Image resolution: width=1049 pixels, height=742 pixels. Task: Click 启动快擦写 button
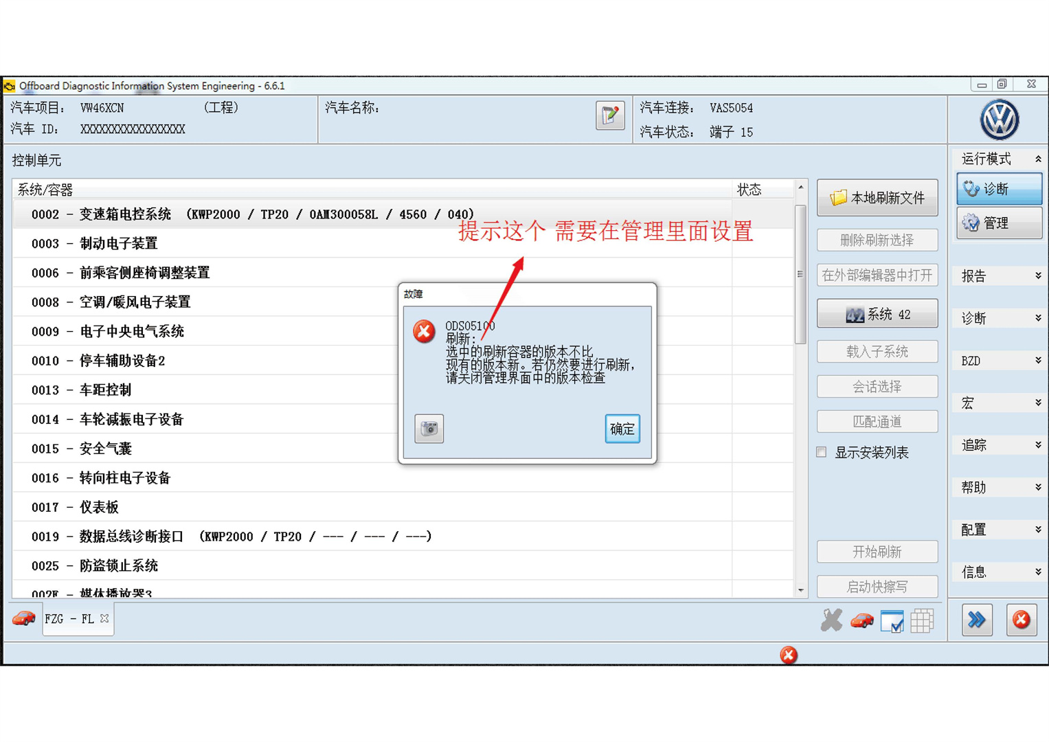click(877, 587)
